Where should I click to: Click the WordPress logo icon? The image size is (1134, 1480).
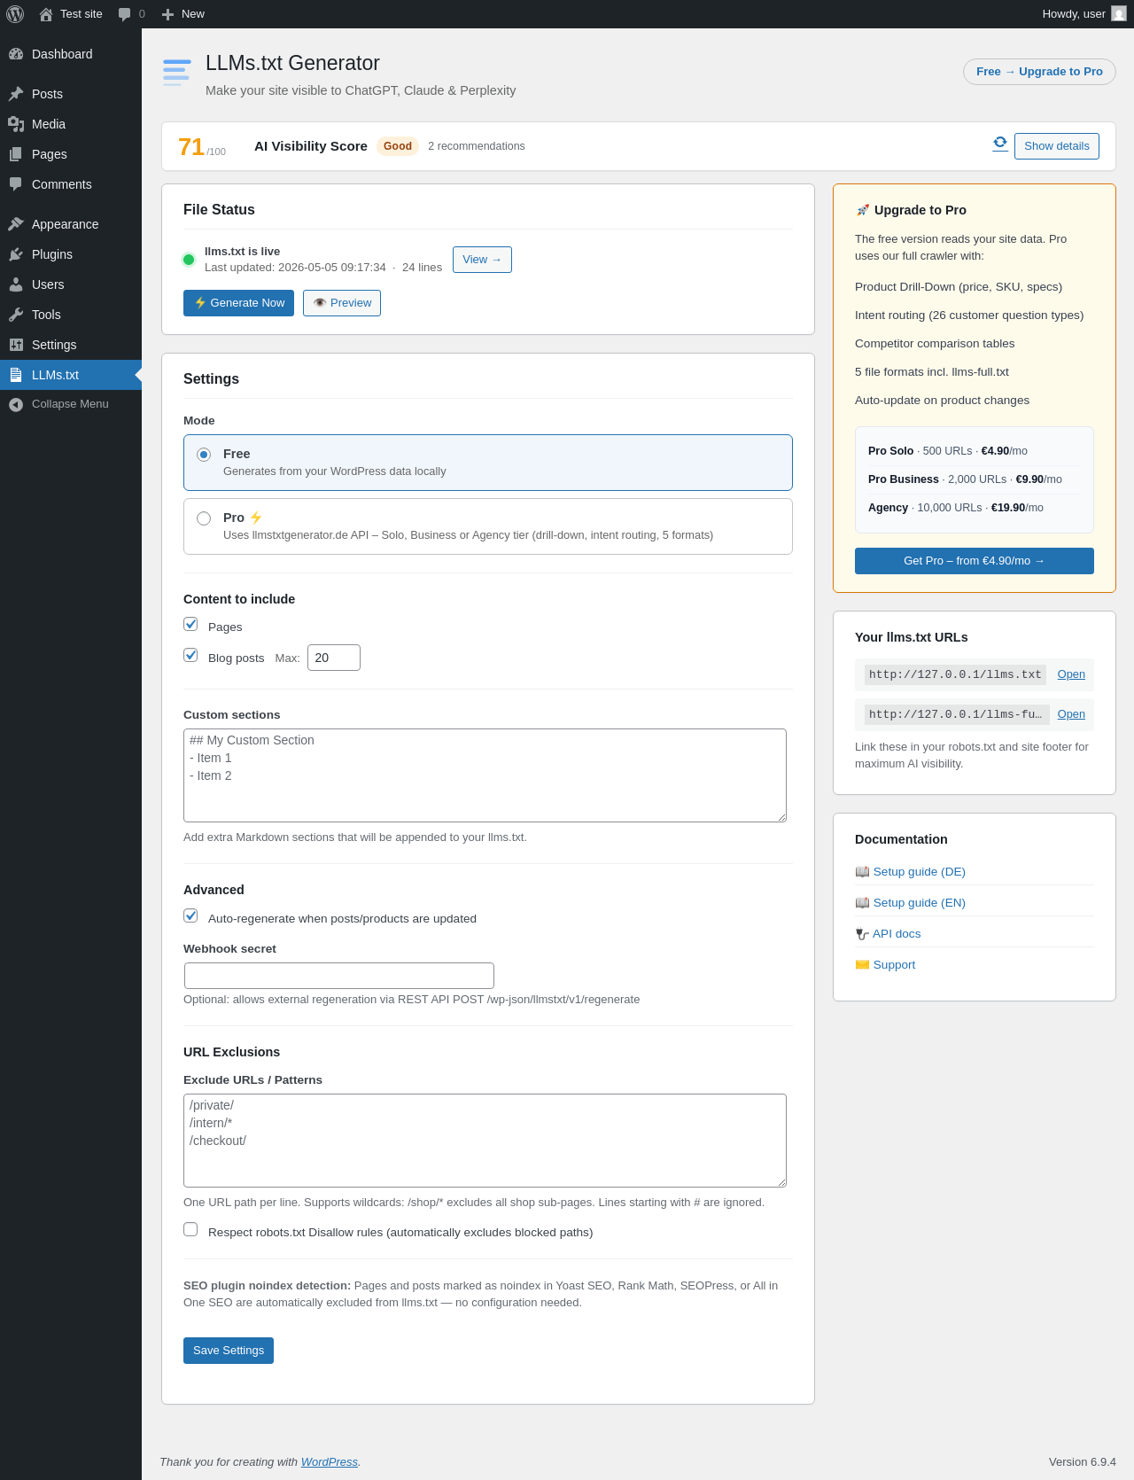15,14
